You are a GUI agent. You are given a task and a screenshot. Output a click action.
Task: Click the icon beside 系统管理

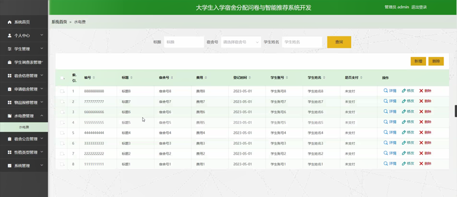10,165
